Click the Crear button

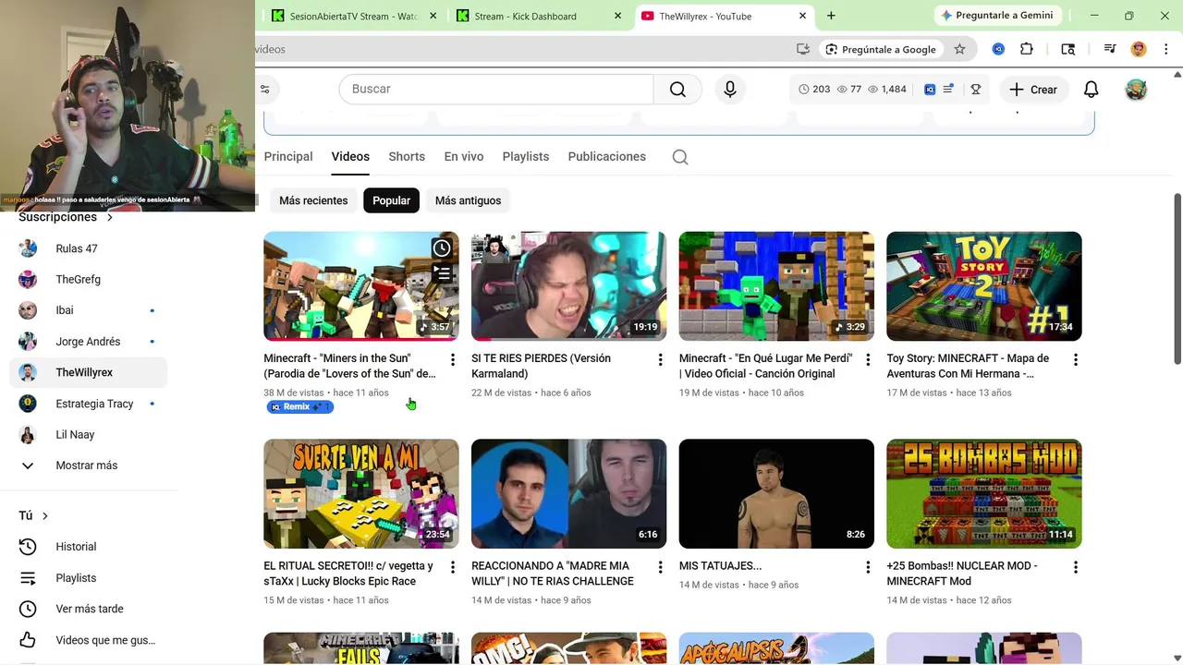click(x=1033, y=90)
